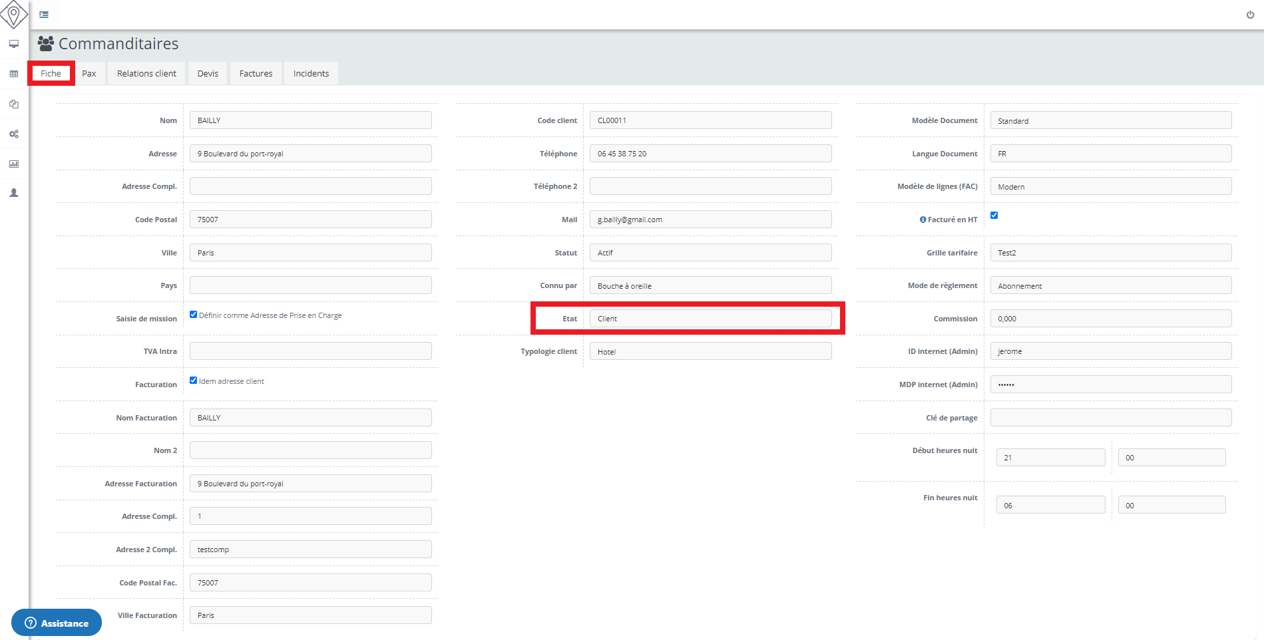Open the user profile sidebar icon
The height and width of the screenshot is (640, 1264).
pyautogui.click(x=13, y=193)
